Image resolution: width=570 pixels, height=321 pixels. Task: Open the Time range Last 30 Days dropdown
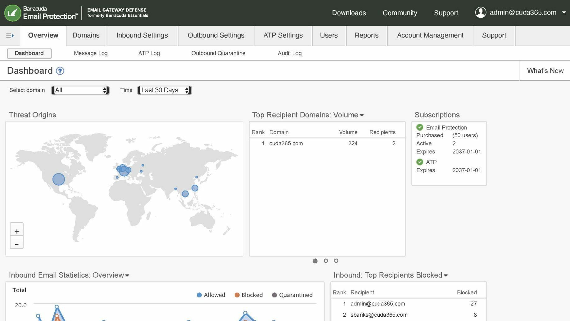165,90
